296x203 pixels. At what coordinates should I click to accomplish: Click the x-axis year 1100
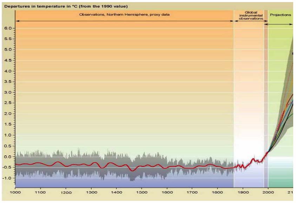[x=40, y=192]
